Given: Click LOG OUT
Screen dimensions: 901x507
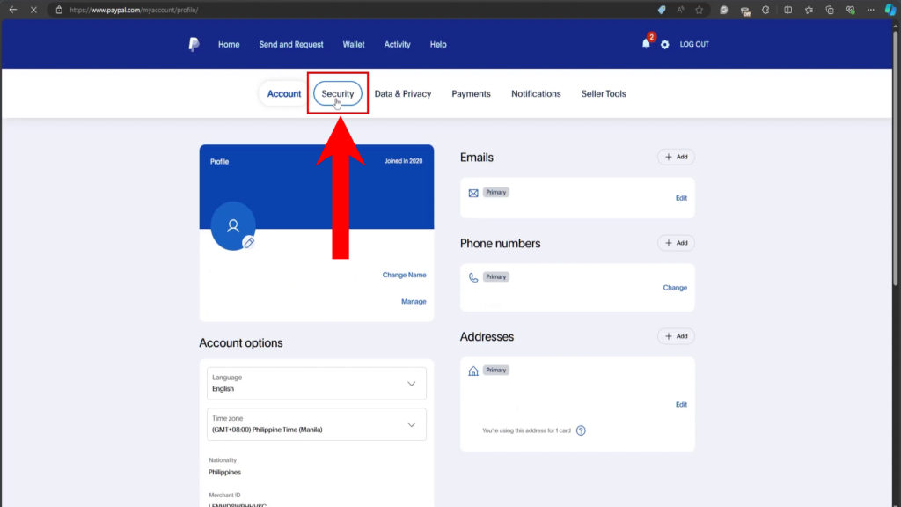Looking at the screenshot, I should [694, 44].
